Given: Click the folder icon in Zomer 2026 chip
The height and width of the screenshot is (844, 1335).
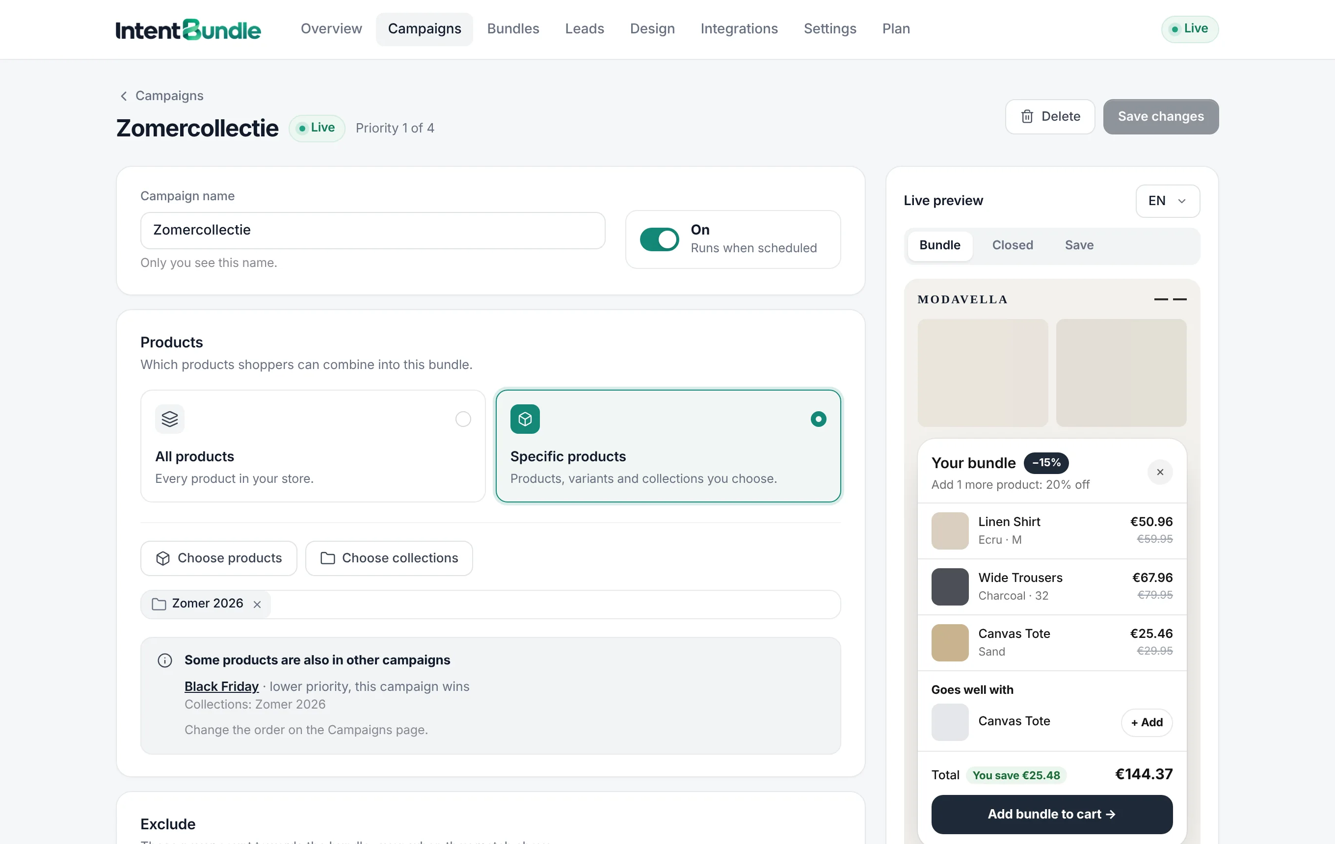Looking at the screenshot, I should pos(159,604).
